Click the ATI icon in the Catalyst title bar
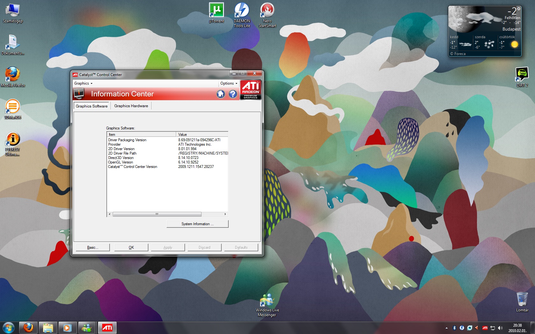 pyautogui.click(x=75, y=75)
